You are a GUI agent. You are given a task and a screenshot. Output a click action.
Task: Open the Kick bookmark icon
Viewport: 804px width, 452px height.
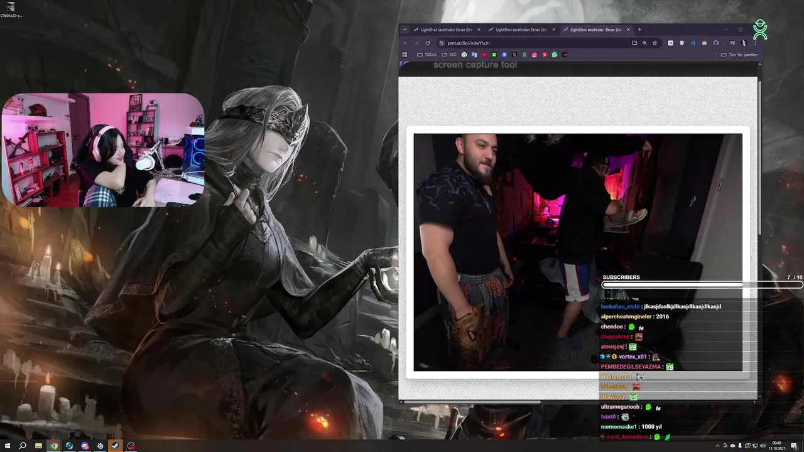pos(494,55)
